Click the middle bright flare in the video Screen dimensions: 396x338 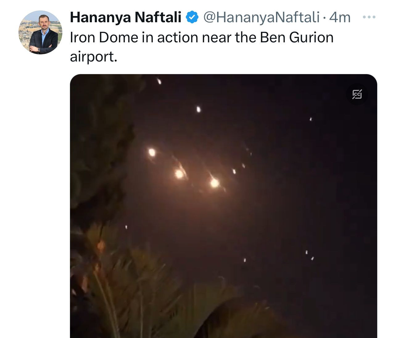179,174
